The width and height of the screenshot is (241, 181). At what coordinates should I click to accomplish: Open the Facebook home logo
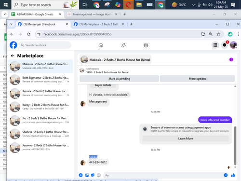[x=13, y=45]
